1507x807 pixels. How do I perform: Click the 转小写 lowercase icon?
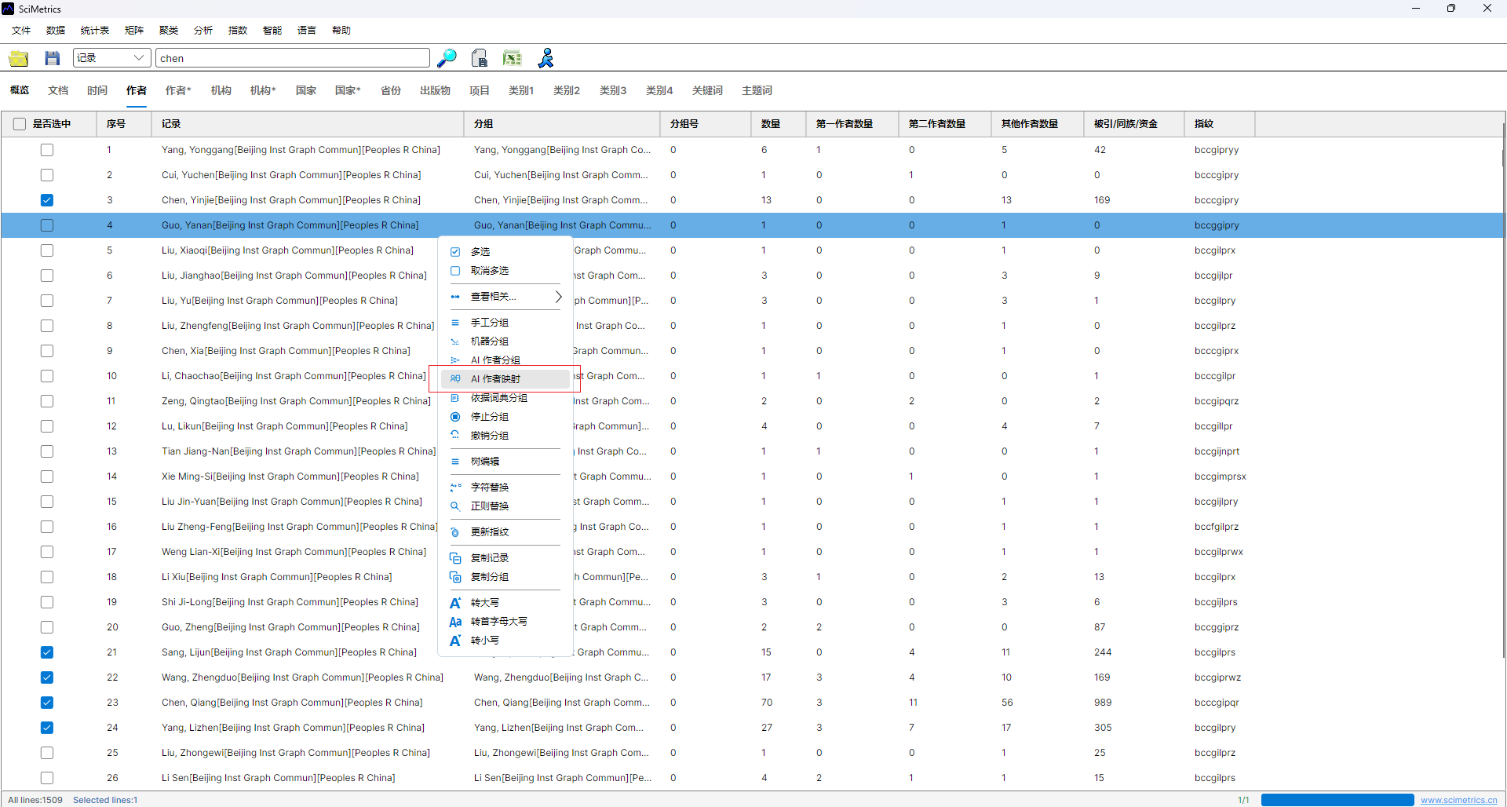click(x=455, y=641)
